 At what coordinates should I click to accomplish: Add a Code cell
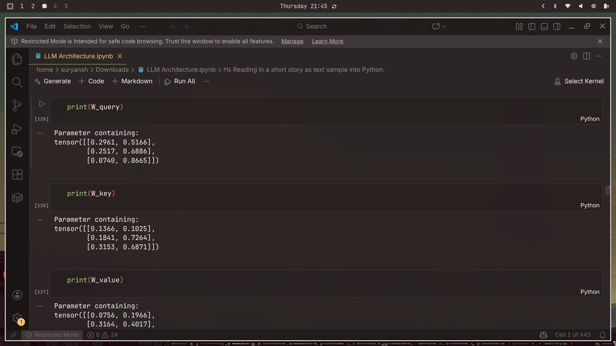[91, 81]
